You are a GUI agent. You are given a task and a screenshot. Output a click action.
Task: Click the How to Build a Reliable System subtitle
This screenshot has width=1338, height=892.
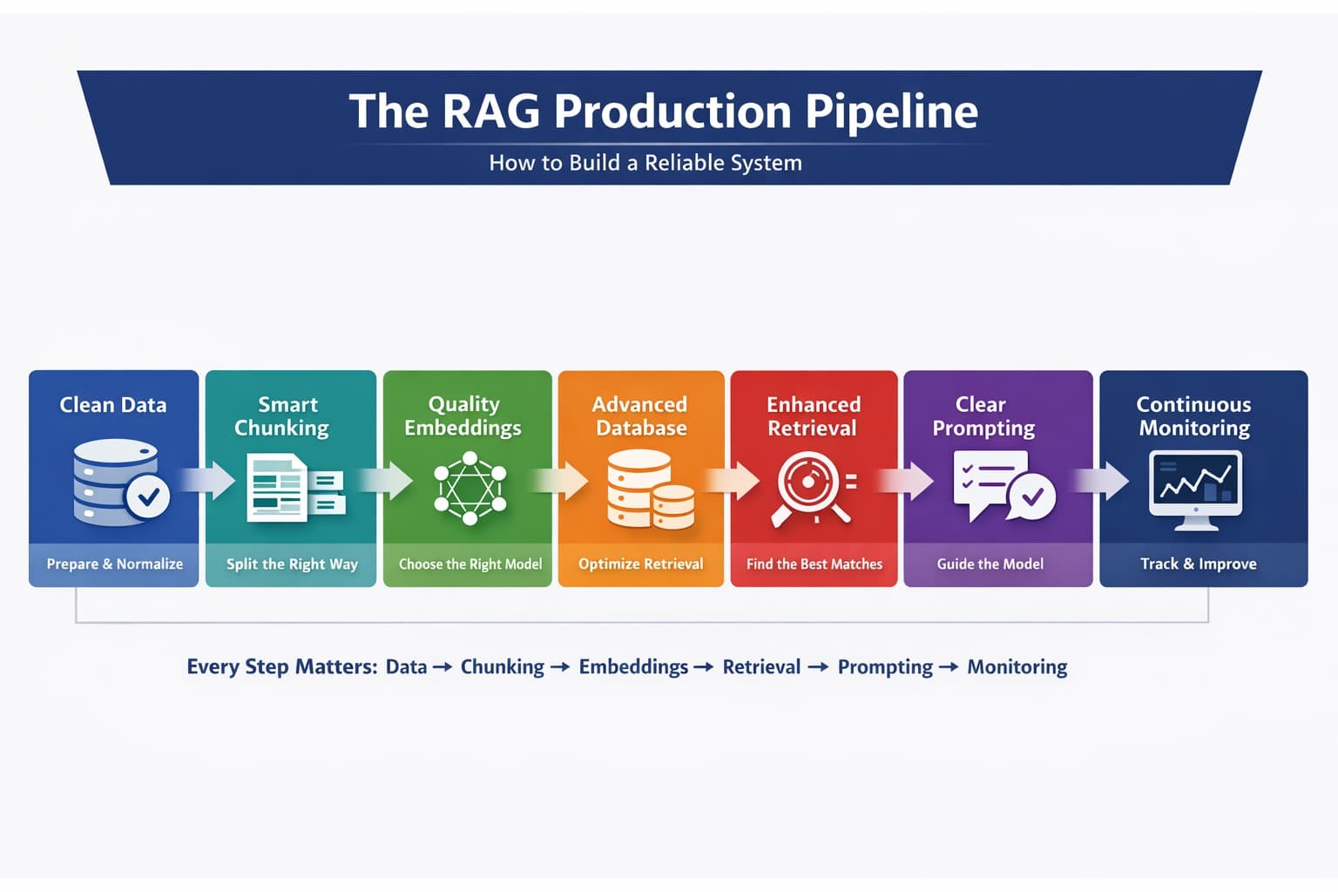[x=645, y=162]
